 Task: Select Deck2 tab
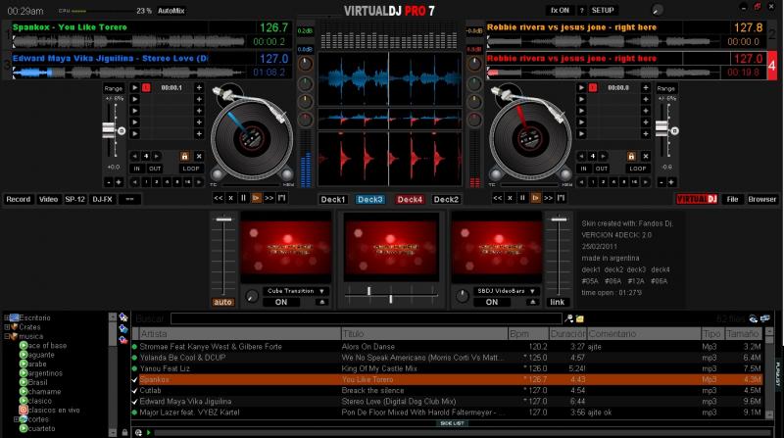[x=446, y=199]
